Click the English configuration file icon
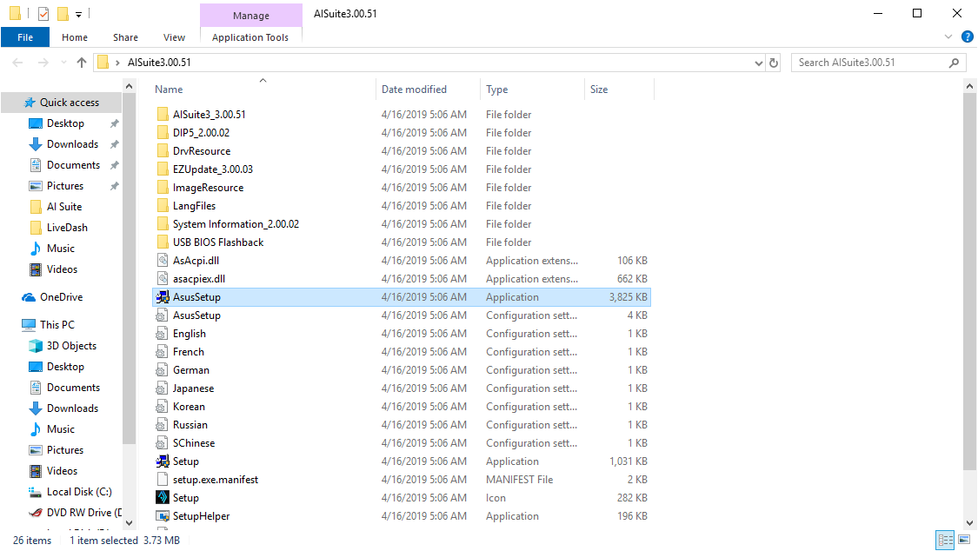 163,334
